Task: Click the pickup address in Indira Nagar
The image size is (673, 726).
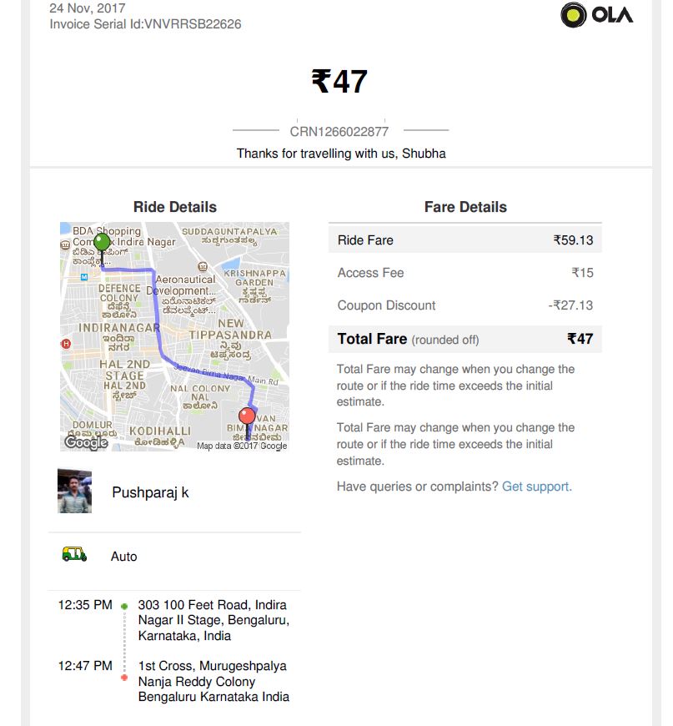Action: 213,620
